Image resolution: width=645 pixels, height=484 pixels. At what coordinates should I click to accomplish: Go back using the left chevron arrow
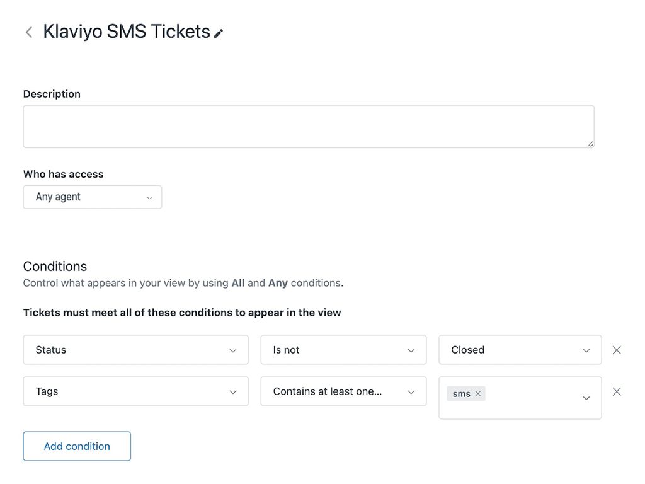[29, 32]
